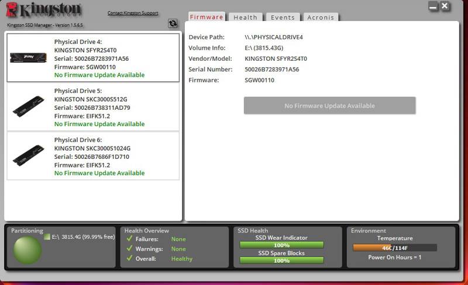Click the Kingston logo
468x285 pixels.
(x=43, y=10)
